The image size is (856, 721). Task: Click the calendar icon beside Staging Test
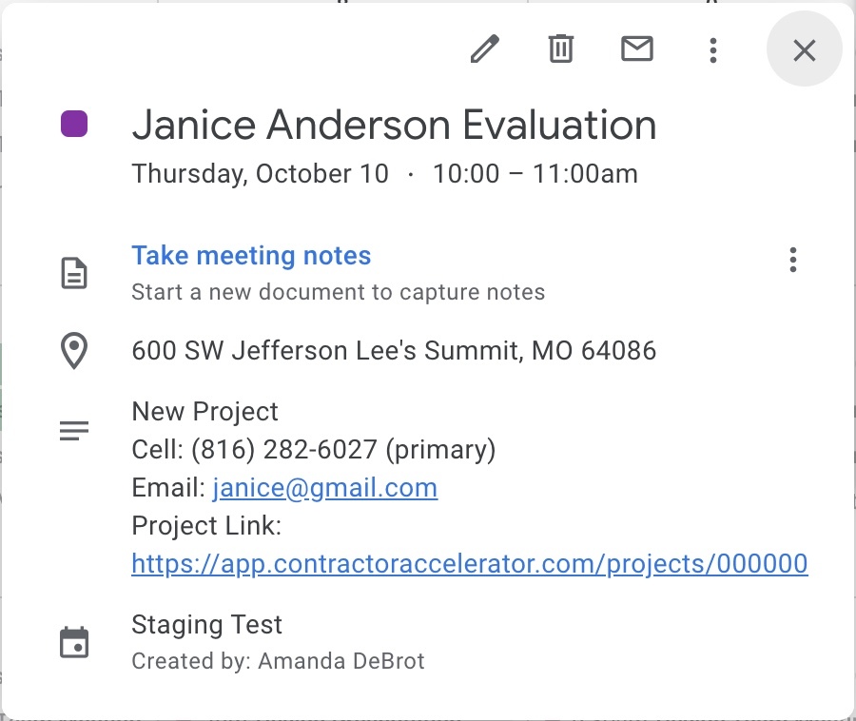(x=74, y=642)
